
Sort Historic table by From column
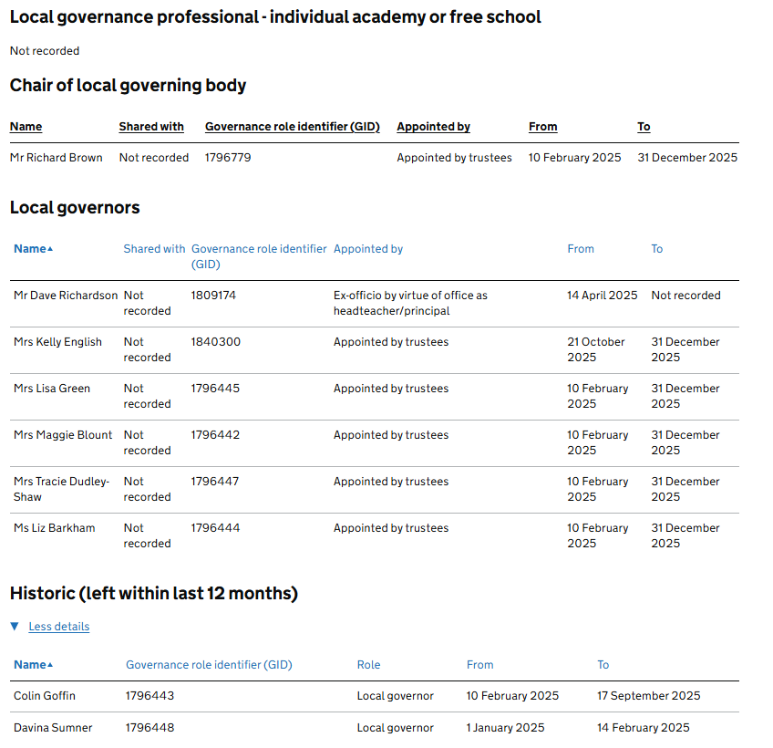(479, 665)
